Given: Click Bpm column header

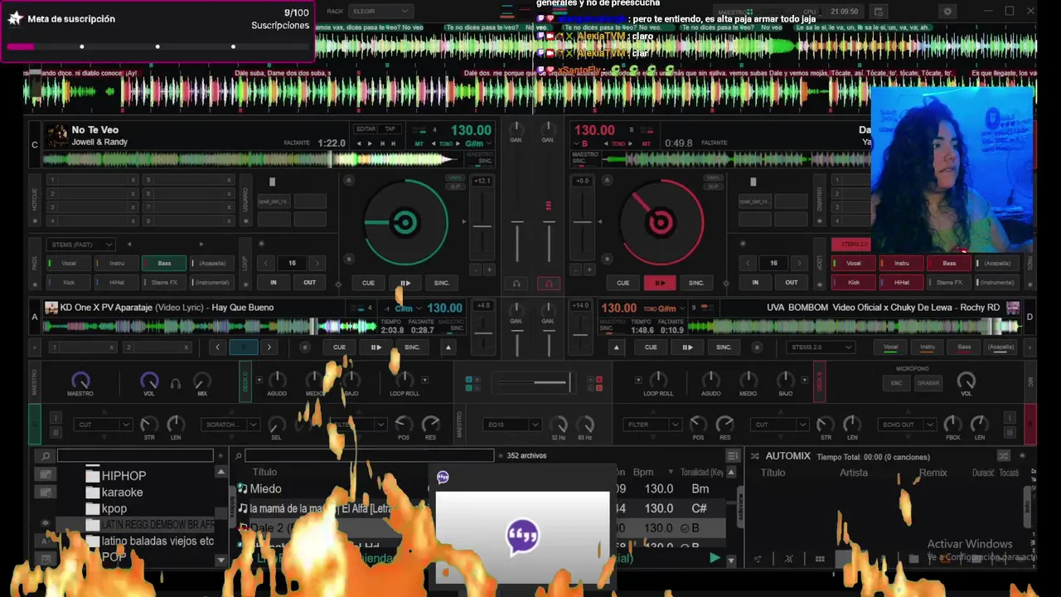Looking at the screenshot, I should tap(643, 472).
